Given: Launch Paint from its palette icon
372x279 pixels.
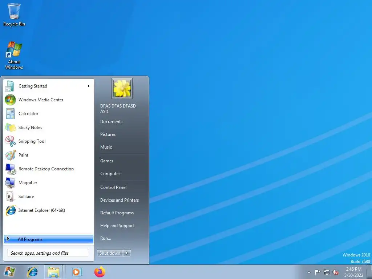Looking at the screenshot, I should pos(10,155).
